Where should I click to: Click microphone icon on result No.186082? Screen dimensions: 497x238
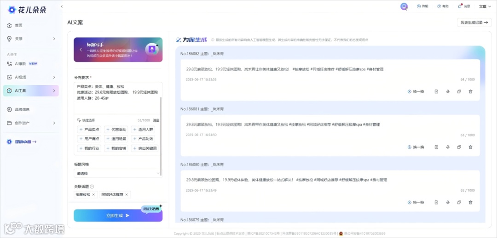tap(448, 91)
